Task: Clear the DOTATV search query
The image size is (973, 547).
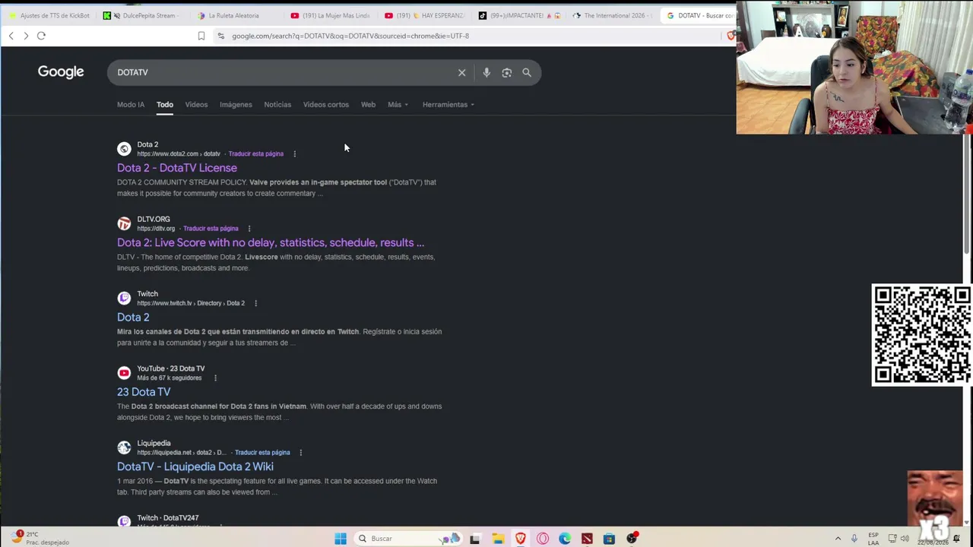Action: coord(461,72)
